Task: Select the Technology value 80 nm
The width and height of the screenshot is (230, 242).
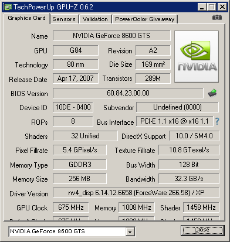Action: 76,64
